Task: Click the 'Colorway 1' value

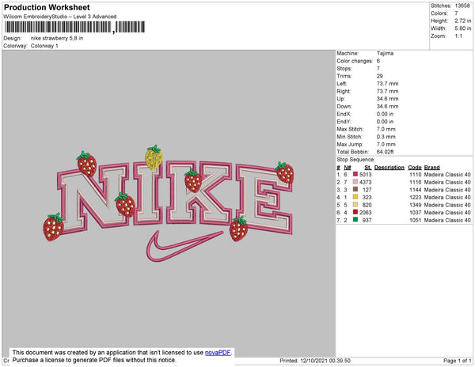Action: tap(44, 46)
